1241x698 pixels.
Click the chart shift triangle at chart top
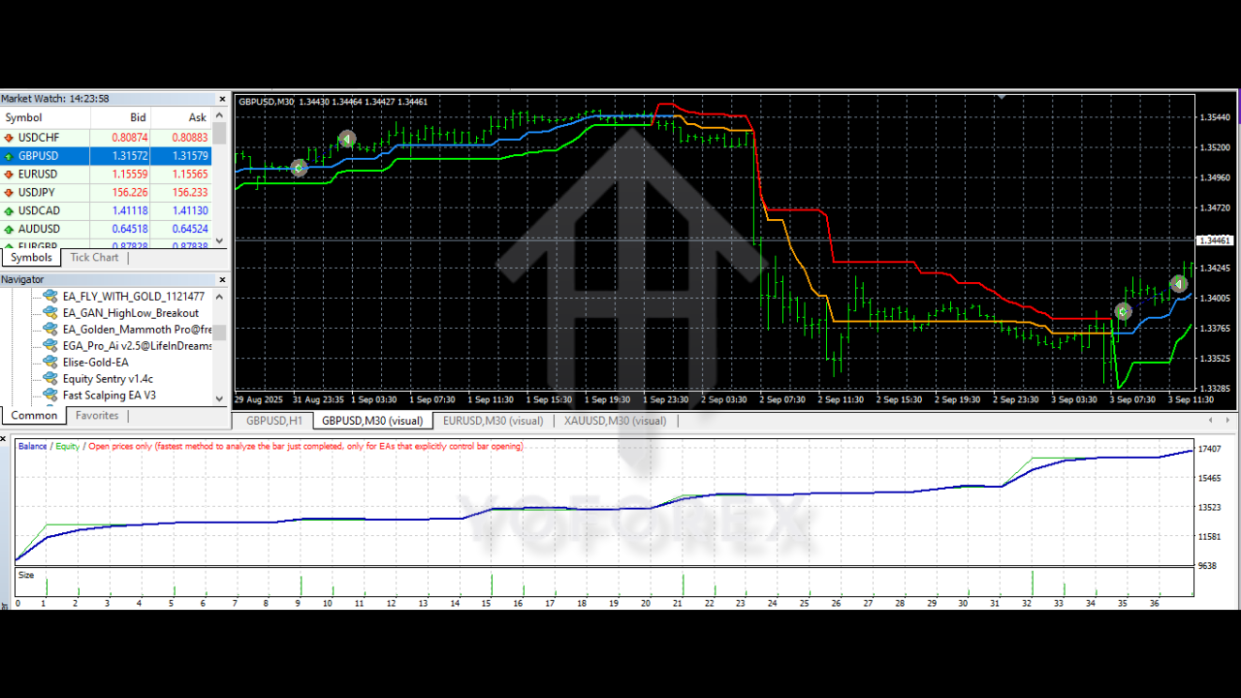(1001, 96)
